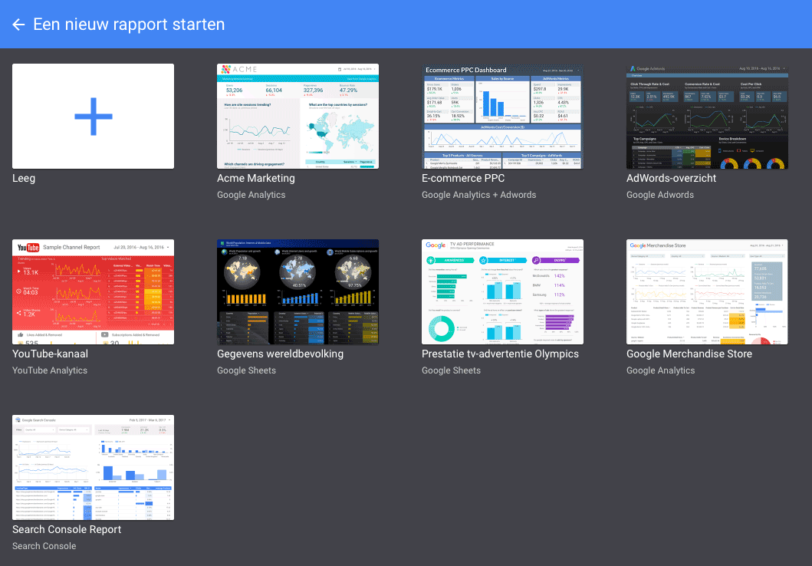Select the Gegevens wereldbevolking template preview
The height and width of the screenshot is (566, 812).
(298, 291)
